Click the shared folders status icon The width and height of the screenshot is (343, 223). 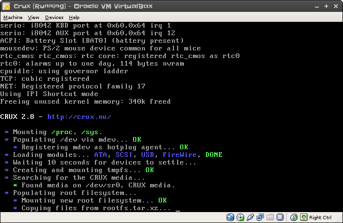tap(270, 217)
